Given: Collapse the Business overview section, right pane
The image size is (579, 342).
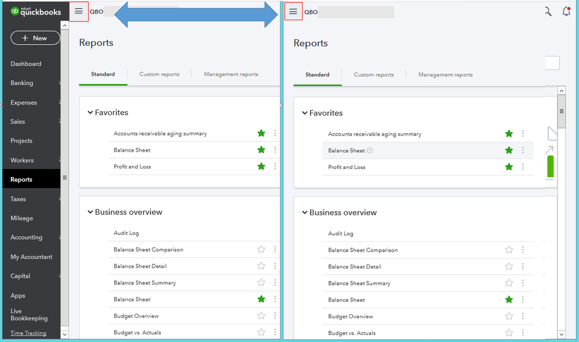Looking at the screenshot, I should 305,212.
